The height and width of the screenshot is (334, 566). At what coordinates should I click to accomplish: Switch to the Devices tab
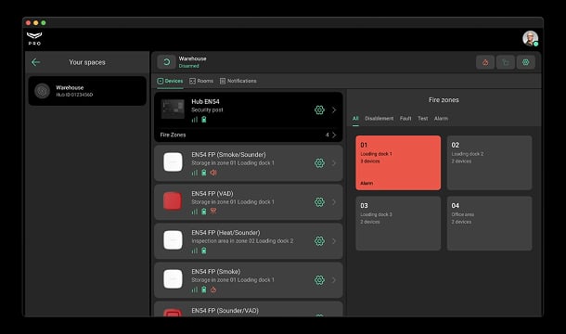tap(170, 81)
